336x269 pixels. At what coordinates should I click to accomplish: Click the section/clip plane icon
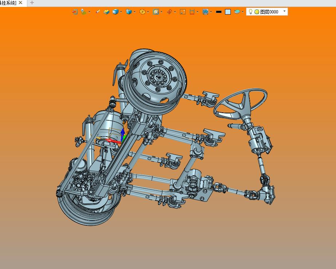click(192, 12)
